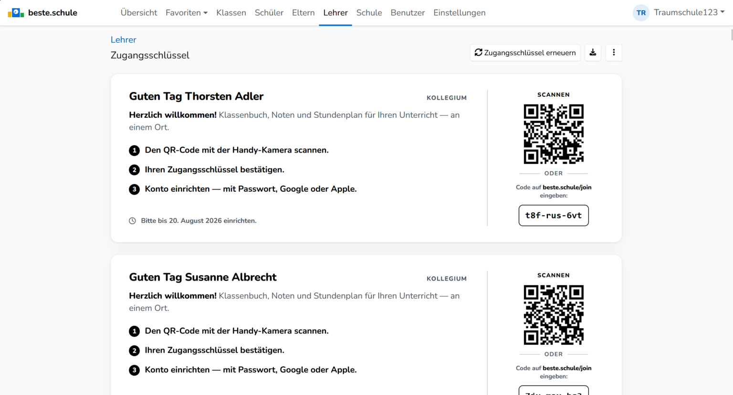Open Einstellungen in the navigation bar

(460, 13)
